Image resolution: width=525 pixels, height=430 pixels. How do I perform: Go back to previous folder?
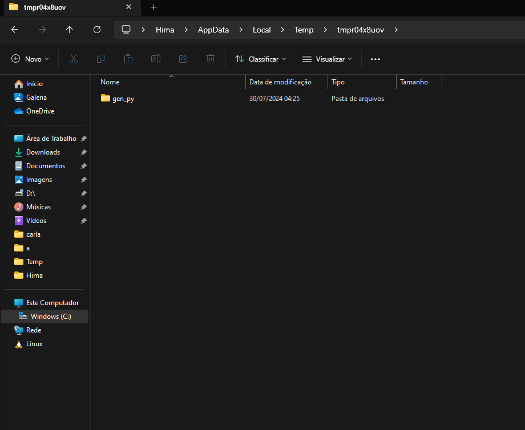[x=15, y=30]
